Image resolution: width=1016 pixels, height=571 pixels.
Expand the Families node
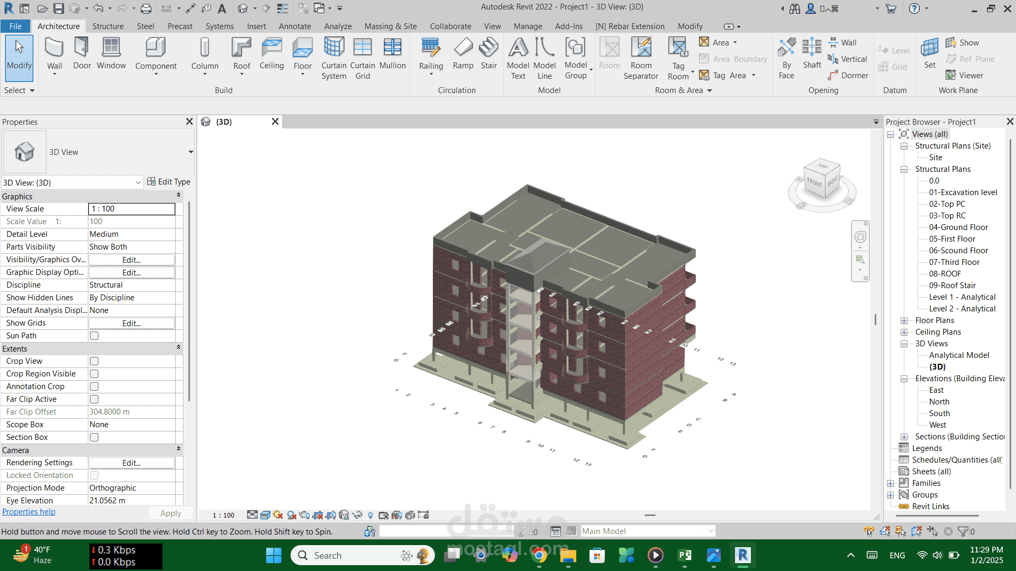(891, 483)
